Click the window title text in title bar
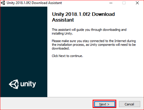144x110 pixels. (x=34, y=3)
